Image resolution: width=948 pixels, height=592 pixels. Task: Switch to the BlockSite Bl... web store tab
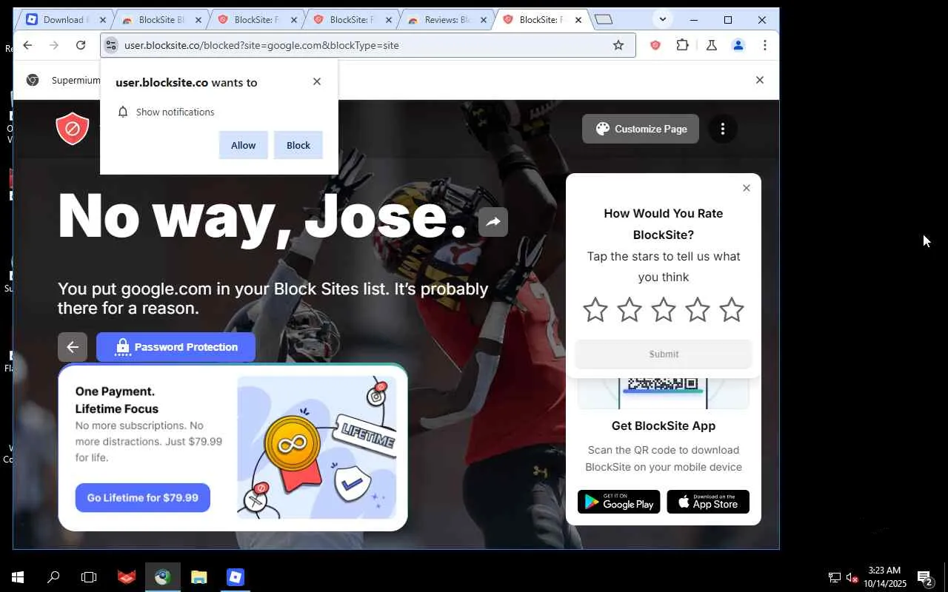coord(161,20)
